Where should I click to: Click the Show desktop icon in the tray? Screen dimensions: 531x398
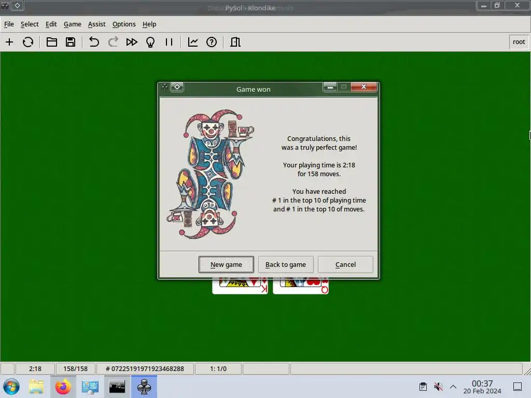(x=518, y=387)
